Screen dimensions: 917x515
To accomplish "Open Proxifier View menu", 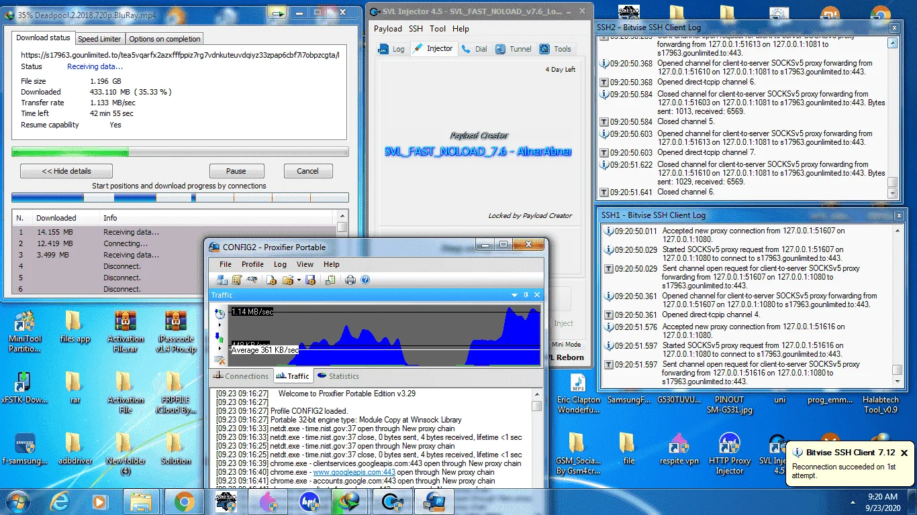I will 305,264.
